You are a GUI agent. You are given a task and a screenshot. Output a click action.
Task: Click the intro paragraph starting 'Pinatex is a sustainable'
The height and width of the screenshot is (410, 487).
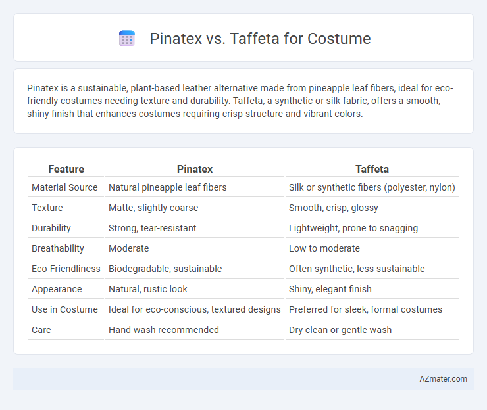pyautogui.click(x=240, y=101)
